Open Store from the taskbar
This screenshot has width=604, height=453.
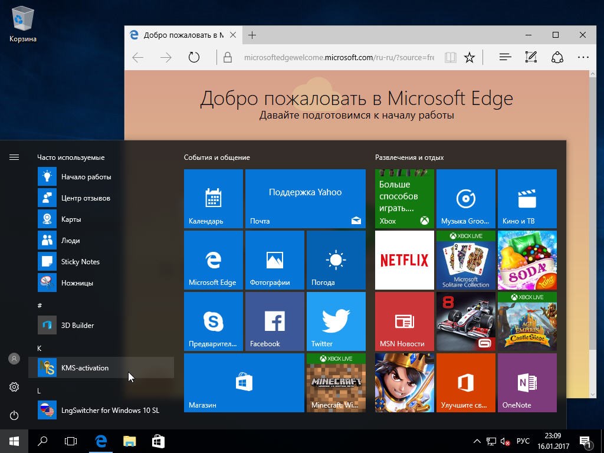tap(158, 441)
